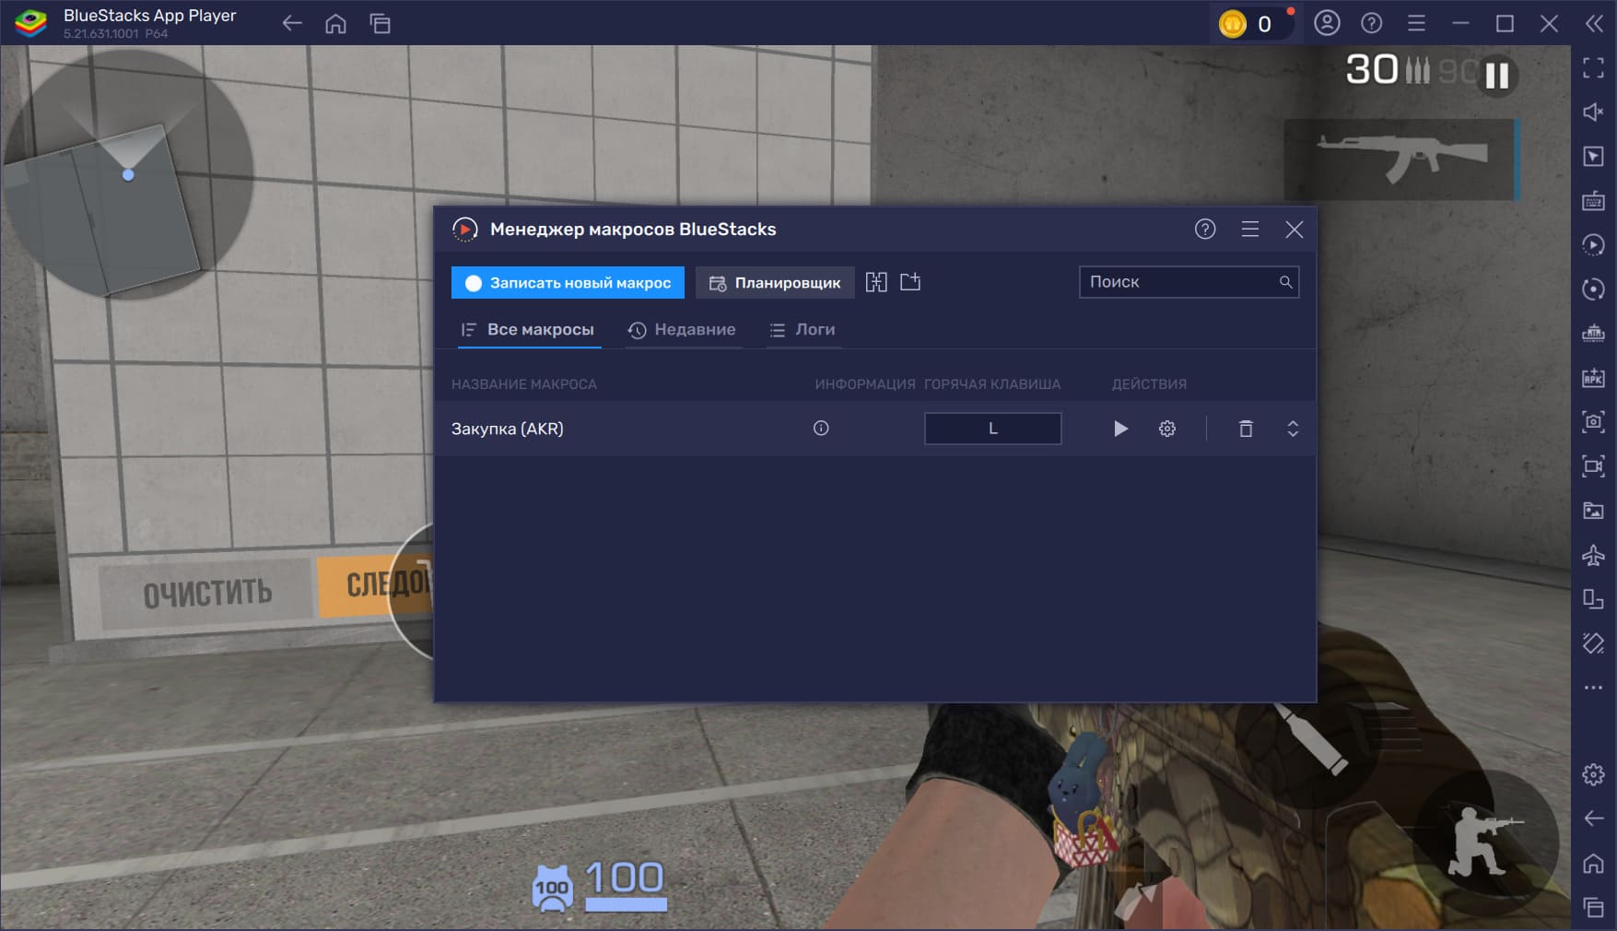Open the Планировщик scheduler
The width and height of the screenshot is (1617, 931).
(x=775, y=282)
